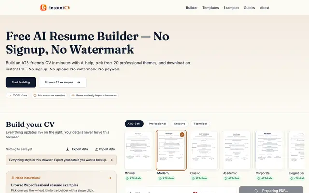The width and height of the screenshot is (309, 193).
Task: Click ATS-Safe badge under Modern
Action: [x=166, y=179]
